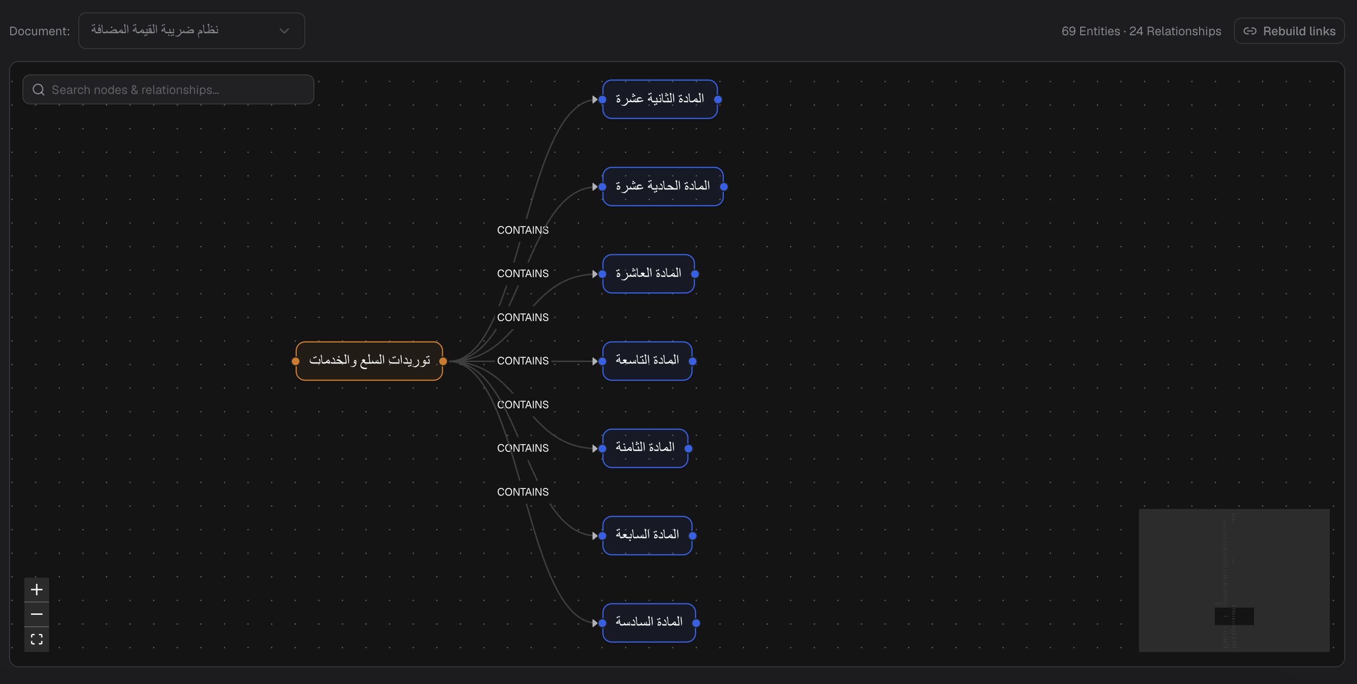This screenshot has height=684, width=1357.
Task: Click the right blue handle of المادة الثامنة
Action: [689, 449]
